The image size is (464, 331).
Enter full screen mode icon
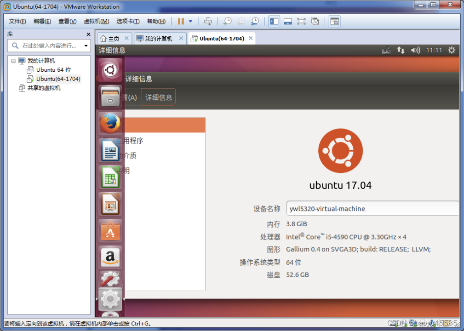301,21
